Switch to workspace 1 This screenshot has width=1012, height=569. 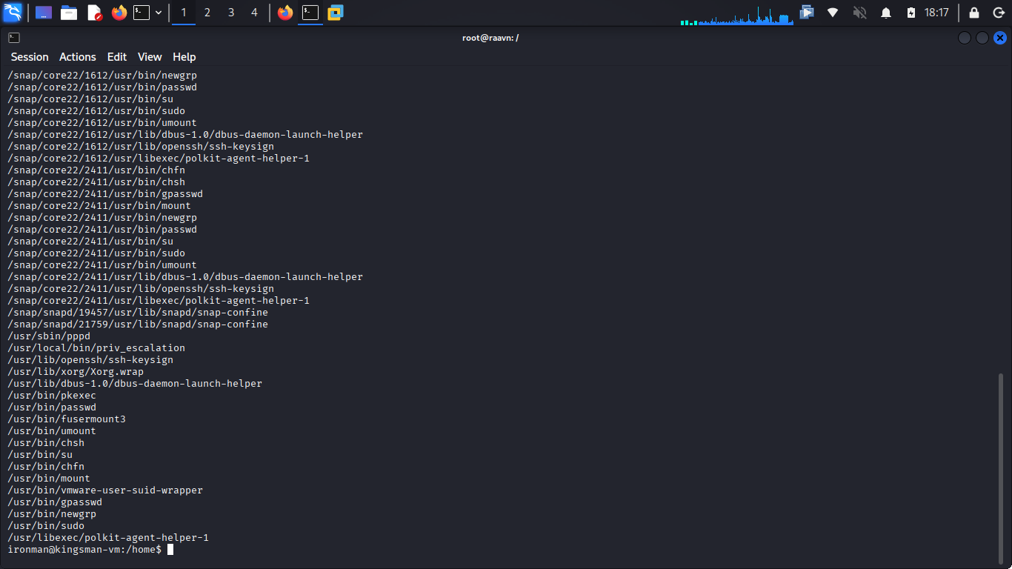184,13
